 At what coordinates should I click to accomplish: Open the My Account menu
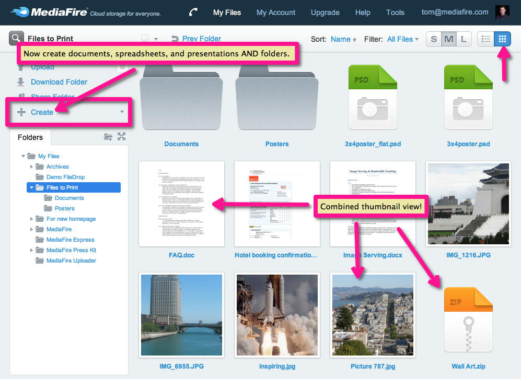pyautogui.click(x=276, y=13)
